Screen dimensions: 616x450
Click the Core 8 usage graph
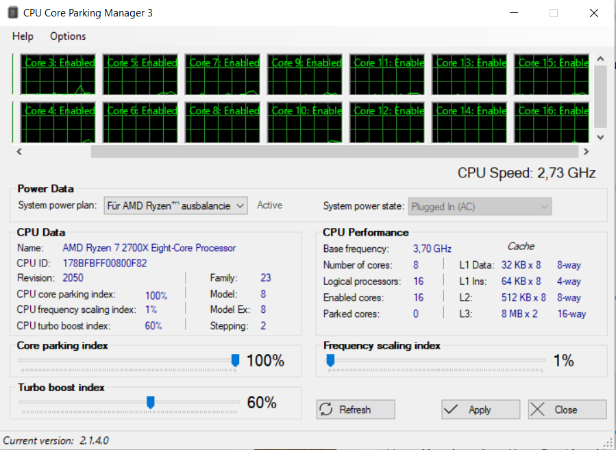tap(223, 123)
